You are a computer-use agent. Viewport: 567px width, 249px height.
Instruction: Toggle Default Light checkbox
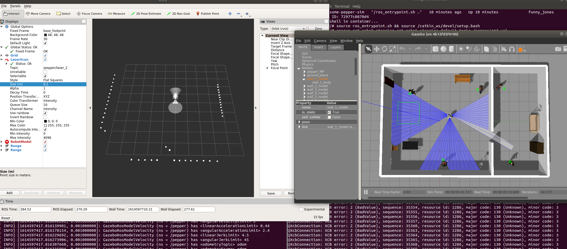pyautogui.click(x=45, y=43)
